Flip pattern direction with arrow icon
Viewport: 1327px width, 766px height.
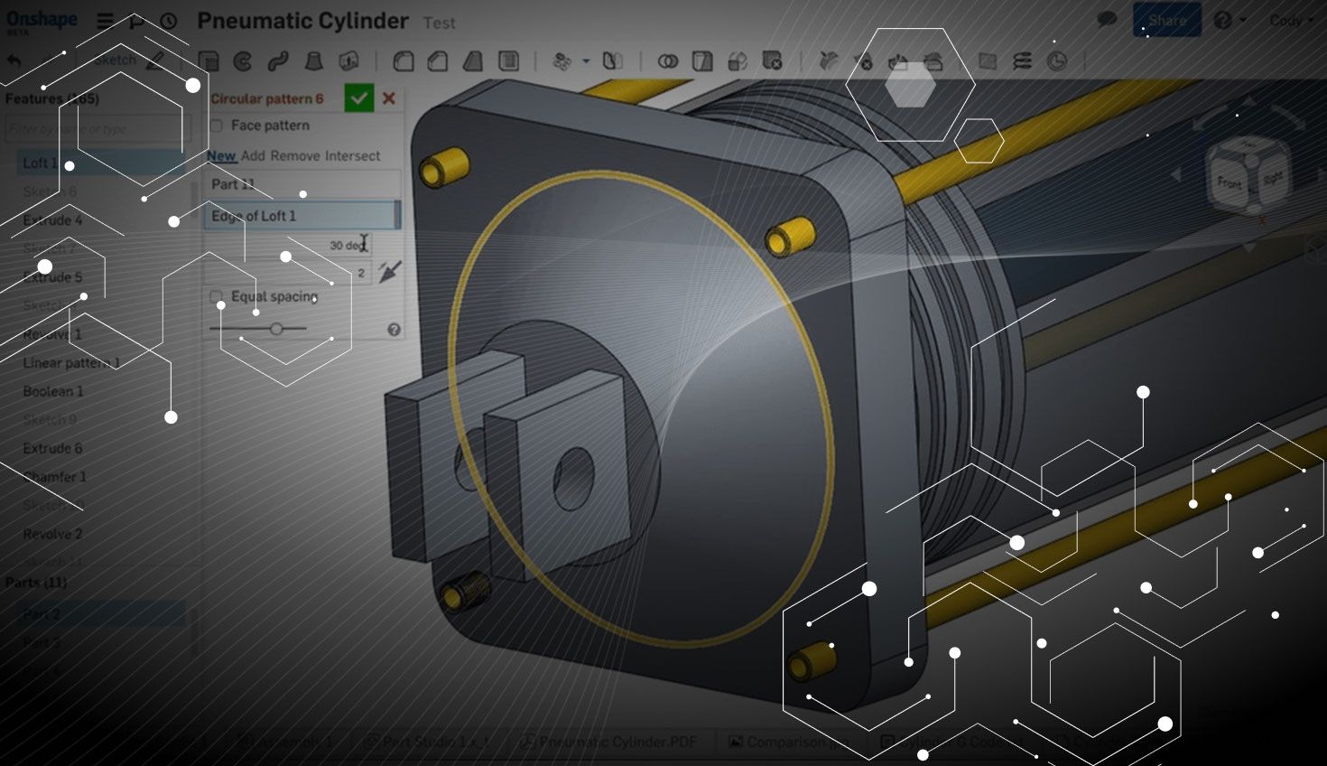point(390,272)
